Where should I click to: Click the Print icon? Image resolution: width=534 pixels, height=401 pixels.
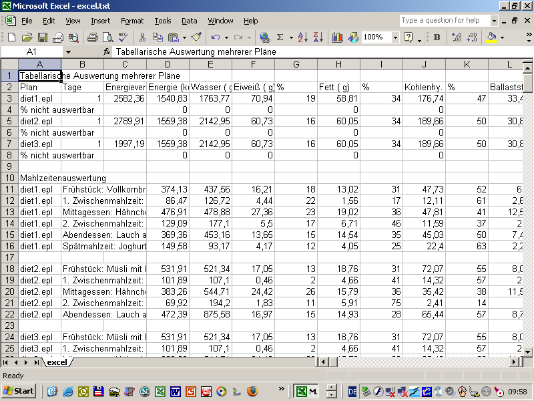92,37
